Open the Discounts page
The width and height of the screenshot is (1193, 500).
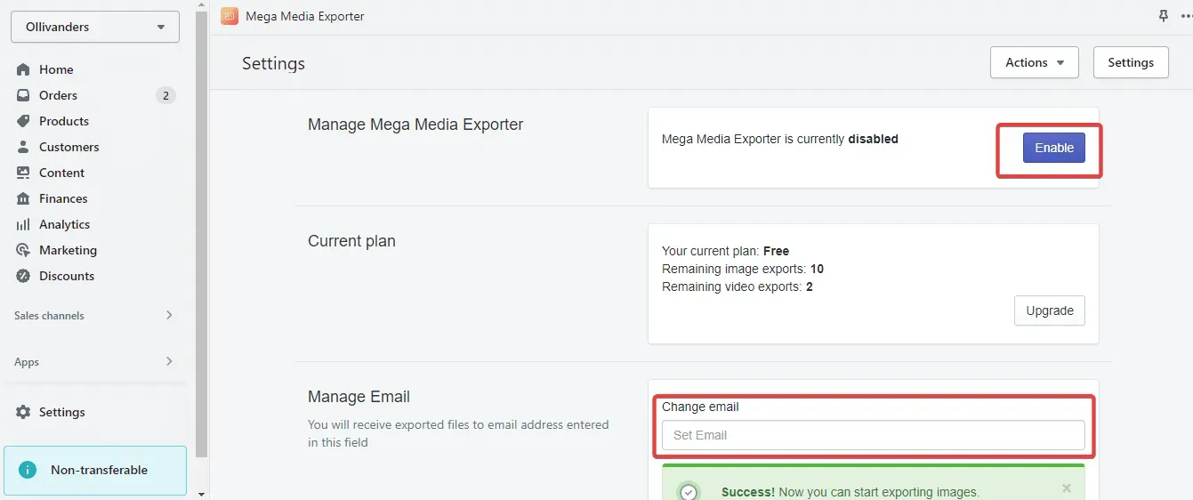click(x=67, y=276)
